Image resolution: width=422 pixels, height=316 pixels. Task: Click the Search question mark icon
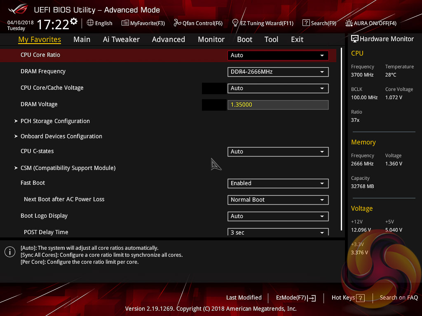click(x=306, y=23)
